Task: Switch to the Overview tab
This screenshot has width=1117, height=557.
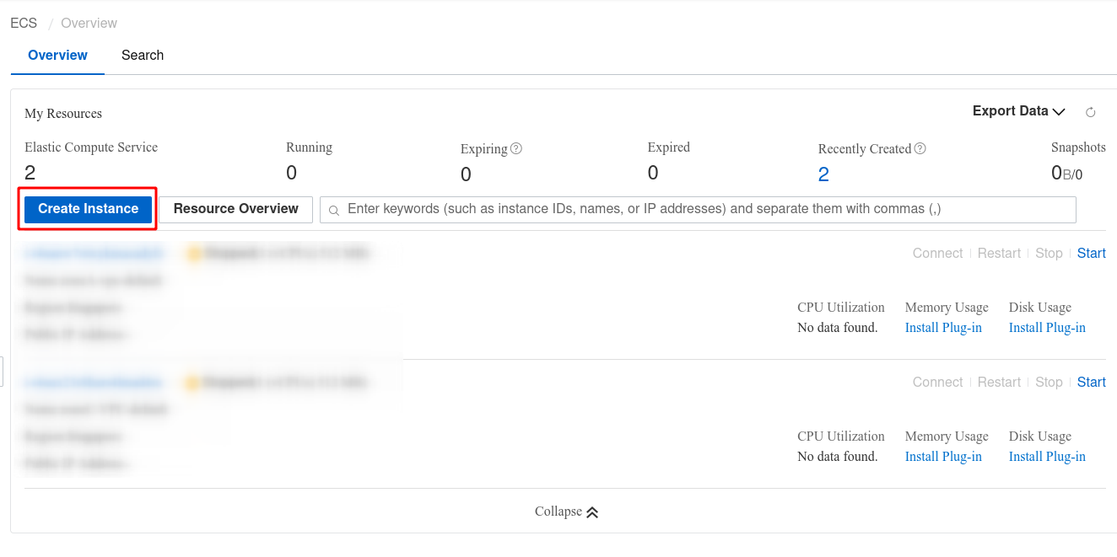Action: tap(57, 56)
